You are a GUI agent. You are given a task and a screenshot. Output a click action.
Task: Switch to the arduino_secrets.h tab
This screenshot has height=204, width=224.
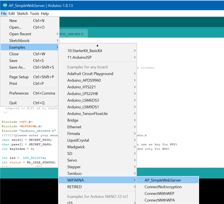tap(74, 34)
